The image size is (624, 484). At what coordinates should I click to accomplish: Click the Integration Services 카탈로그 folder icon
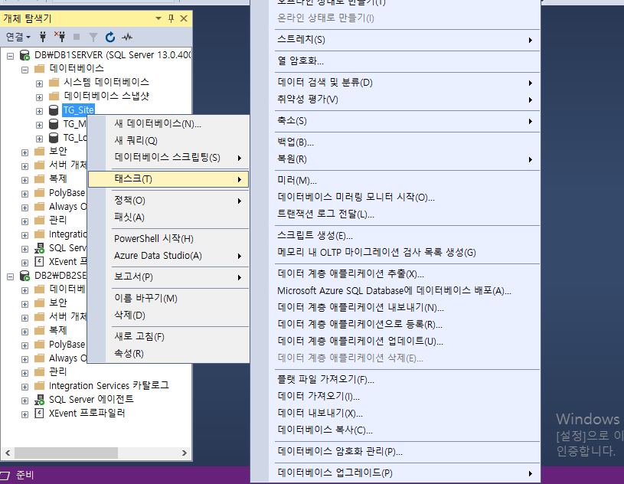click(x=39, y=385)
